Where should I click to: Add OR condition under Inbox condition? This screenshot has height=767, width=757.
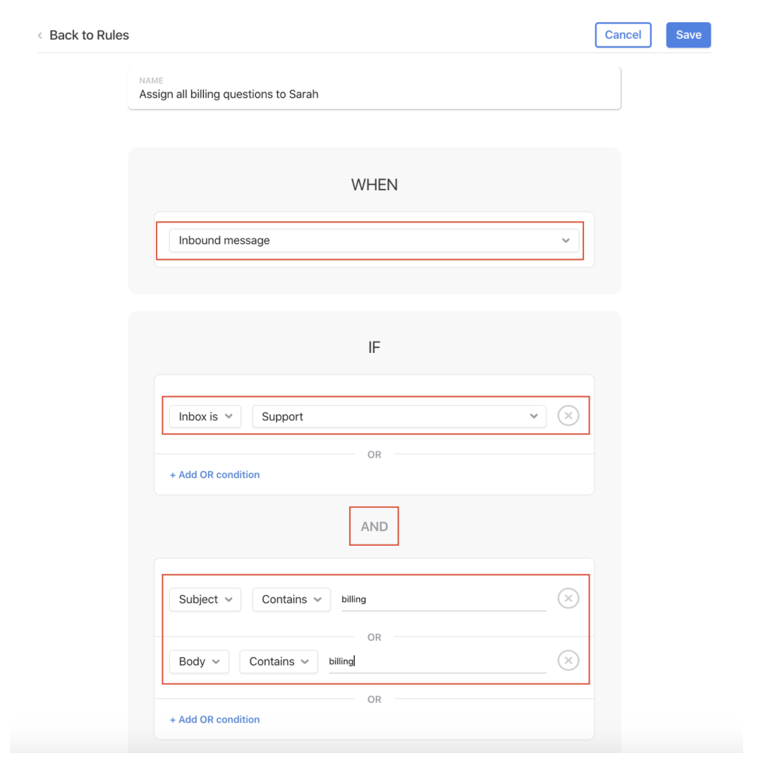[215, 475]
